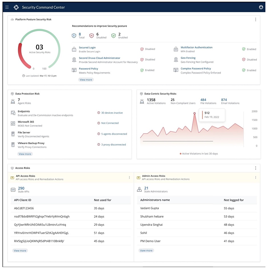Click the chart peak marker for Feb 19
Screen dimensions: 269x271
[x=195, y=113]
